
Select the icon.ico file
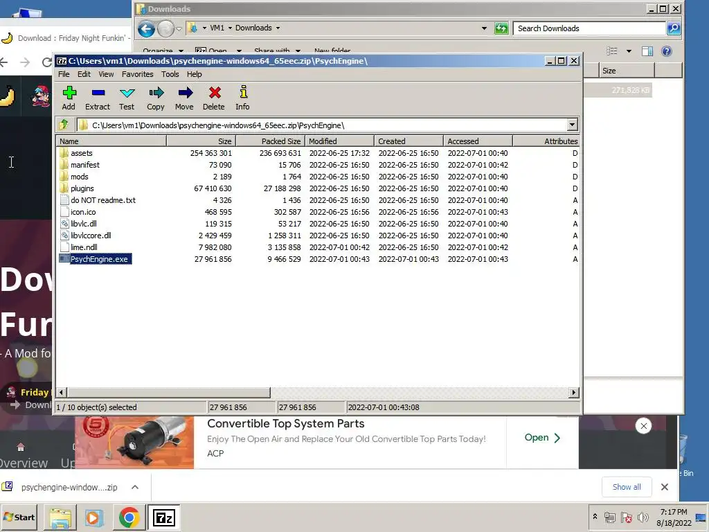point(83,212)
